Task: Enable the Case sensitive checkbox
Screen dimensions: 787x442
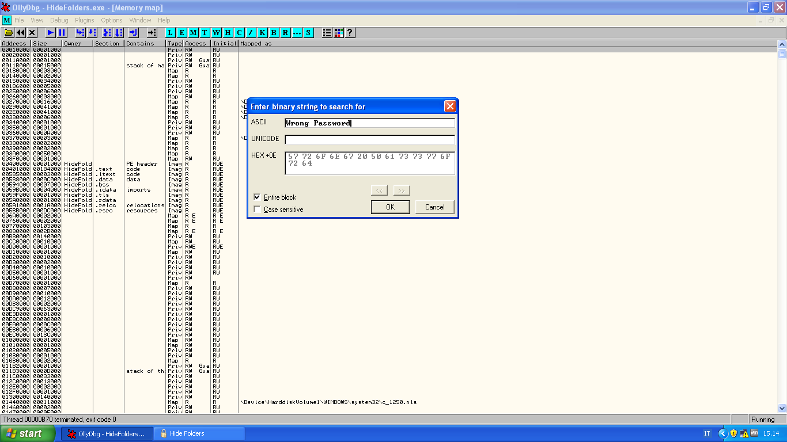Action: tap(258, 209)
